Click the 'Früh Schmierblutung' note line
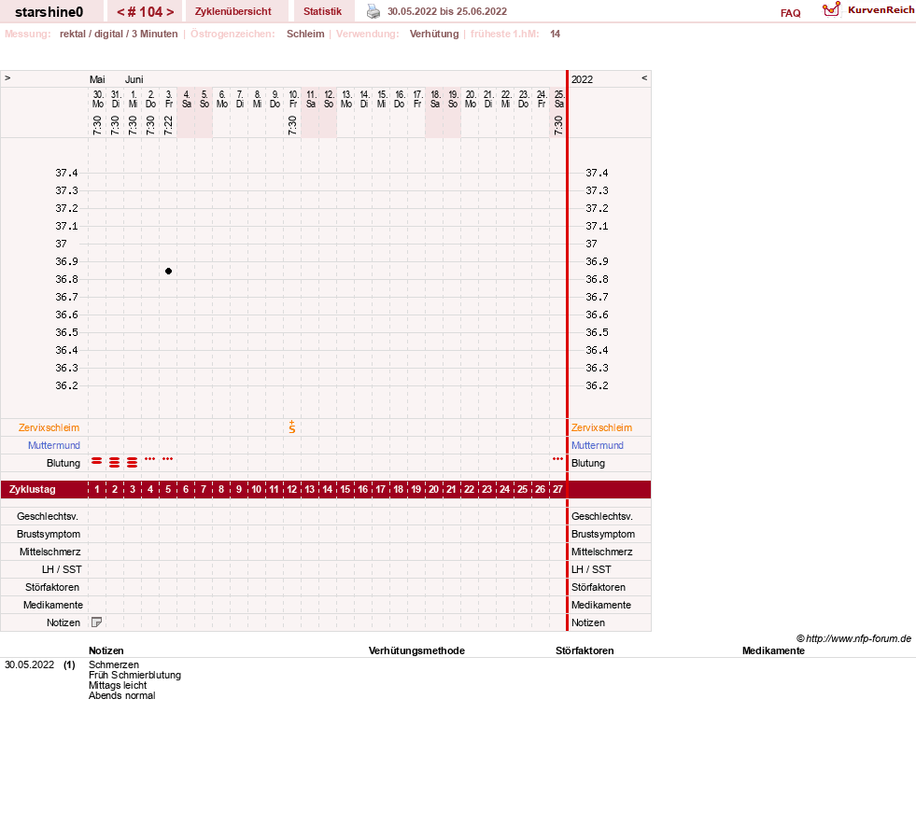Viewport: 916px width, 839px height. coord(134,675)
